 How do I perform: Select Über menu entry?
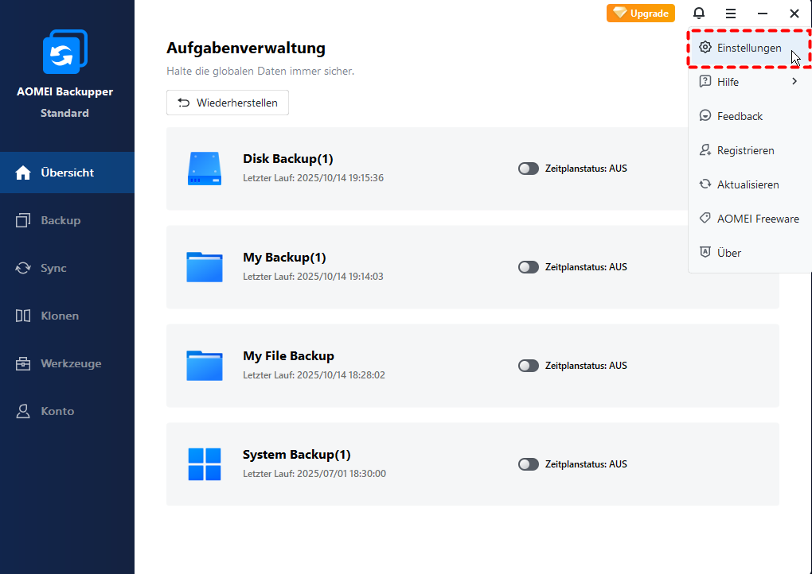[x=750, y=253]
